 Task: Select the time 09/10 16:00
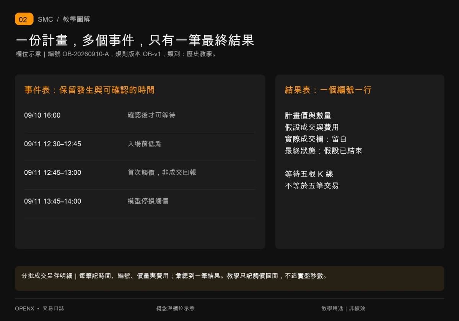42,115
